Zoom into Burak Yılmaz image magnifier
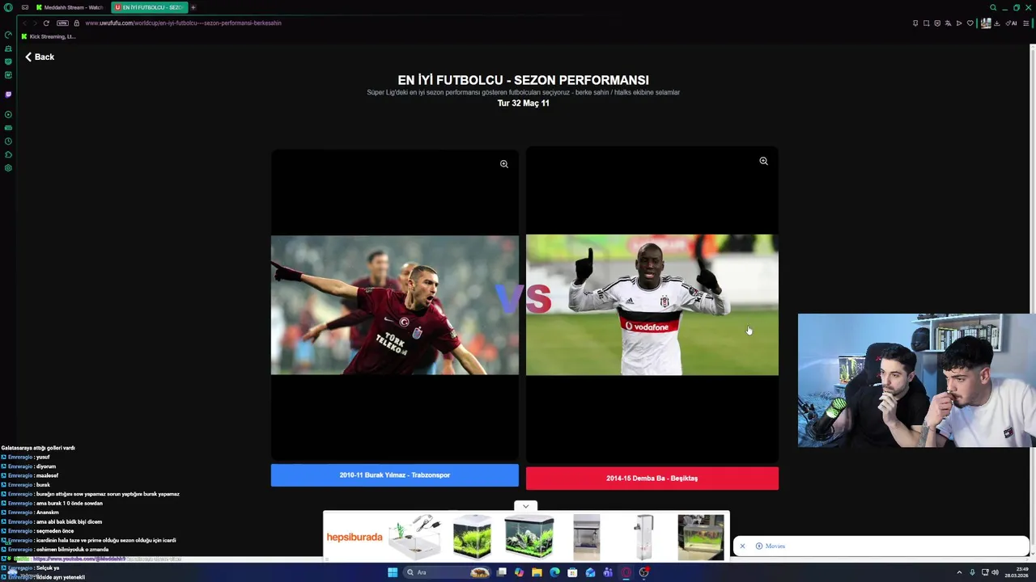The width and height of the screenshot is (1036, 582). (504, 164)
